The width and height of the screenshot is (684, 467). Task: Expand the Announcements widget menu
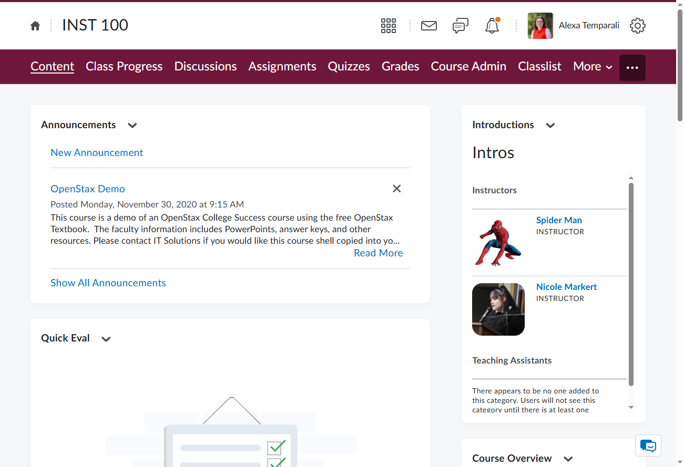pyautogui.click(x=132, y=125)
